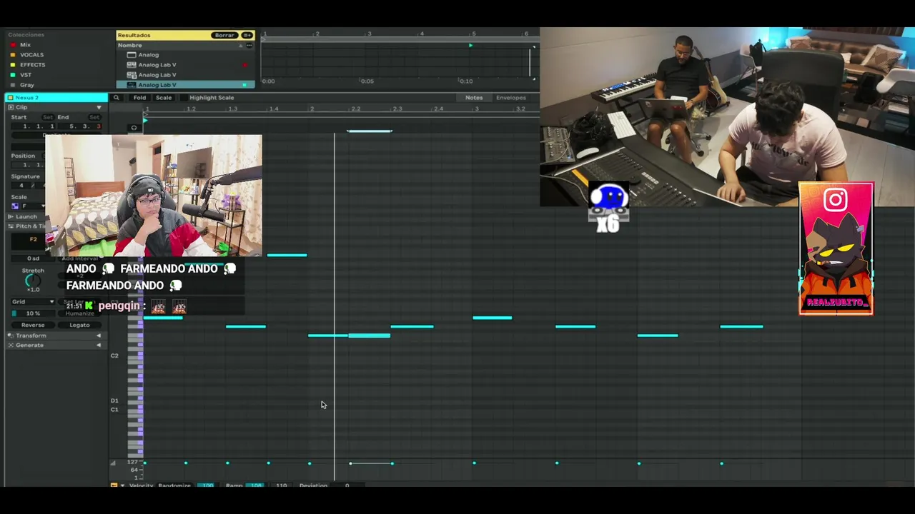The width and height of the screenshot is (915, 514).
Task: Click the Transform collapse arrow on right
Action: (99, 336)
